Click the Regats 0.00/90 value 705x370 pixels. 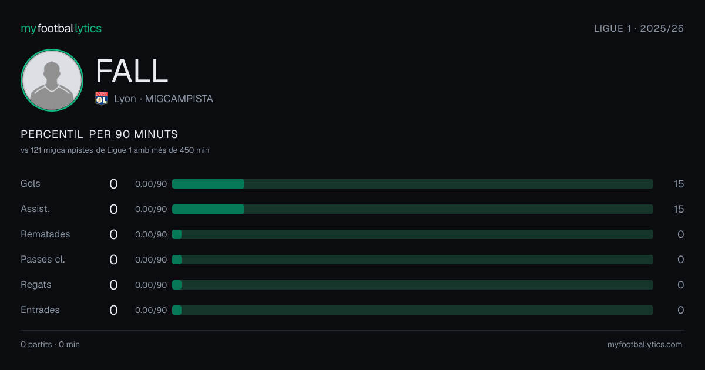point(151,285)
